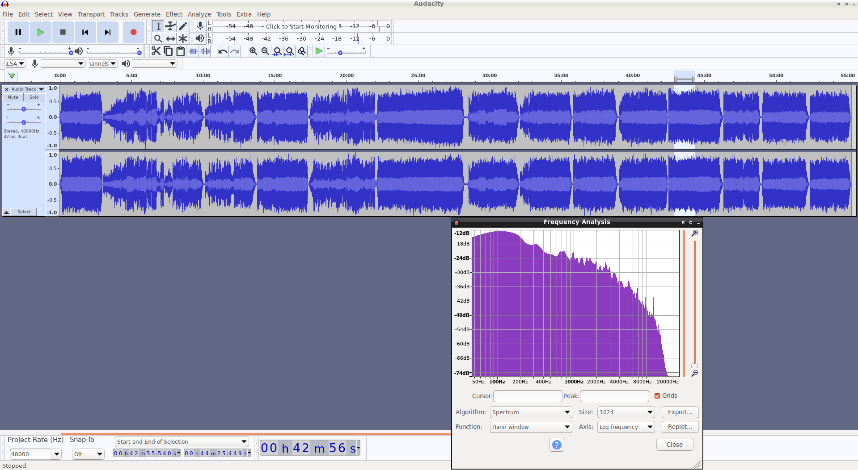This screenshot has height=470, width=858.
Task: Undo the last action
Action: coord(222,51)
